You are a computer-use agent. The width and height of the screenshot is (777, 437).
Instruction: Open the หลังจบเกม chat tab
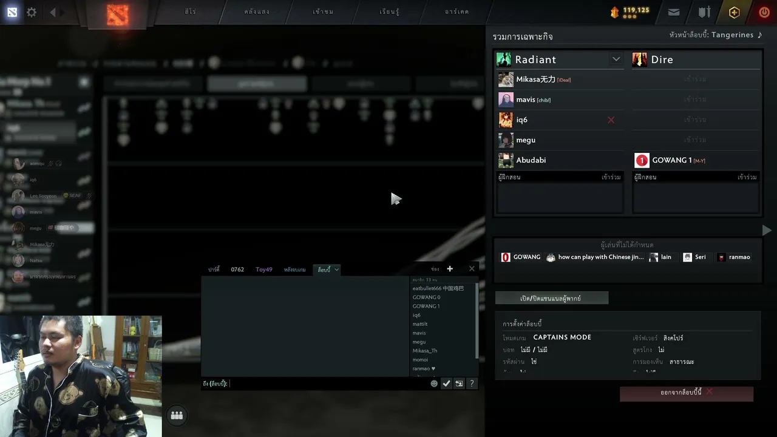pyautogui.click(x=294, y=269)
